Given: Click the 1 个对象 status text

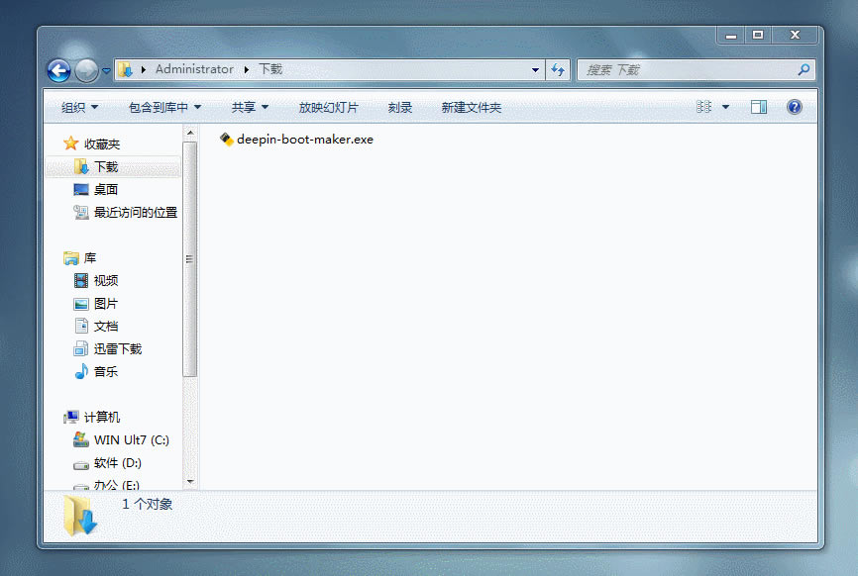Looking at the screenshot, I should tap(148, 504).
